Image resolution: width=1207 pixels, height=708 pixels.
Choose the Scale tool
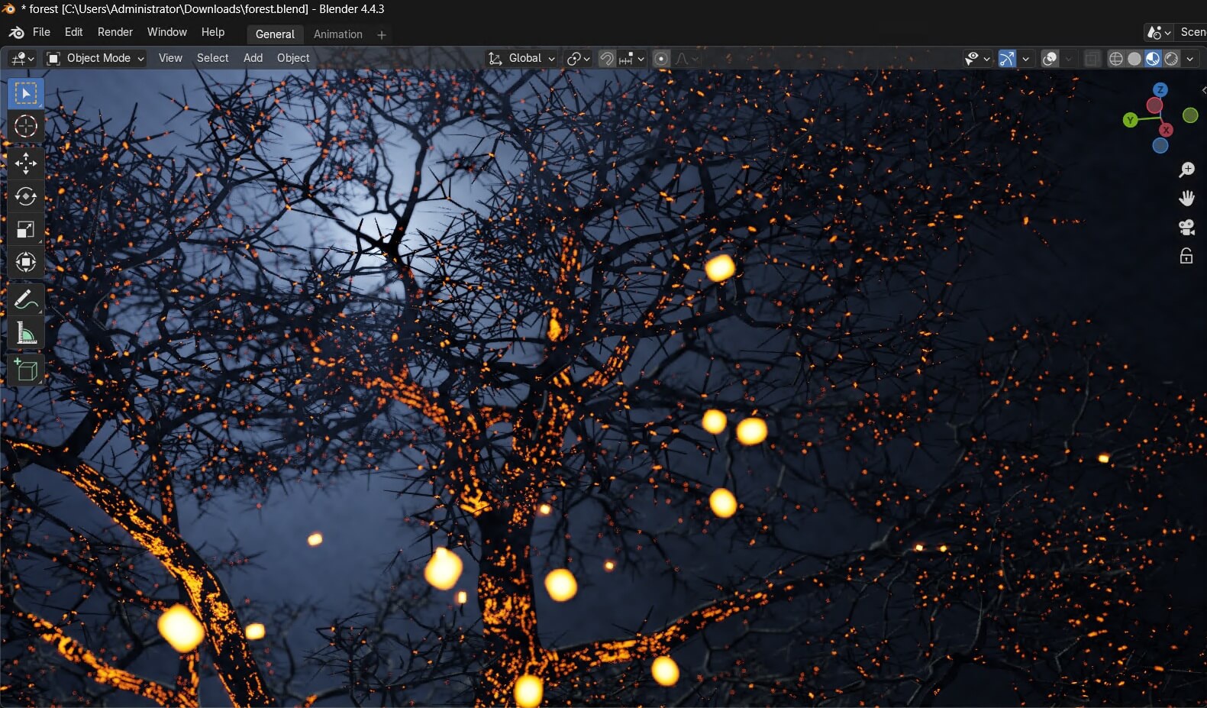[25, 230]
